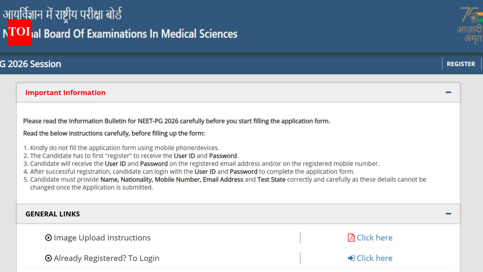Image resolution: width=483 pixels, height=272 pixels.
Task: Click the TOI red logo
Action: pos(19,32)
